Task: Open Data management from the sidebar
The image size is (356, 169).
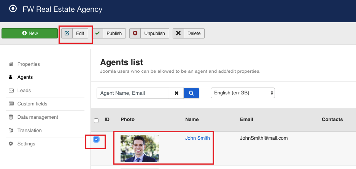Action: click(x=38, y=117)
